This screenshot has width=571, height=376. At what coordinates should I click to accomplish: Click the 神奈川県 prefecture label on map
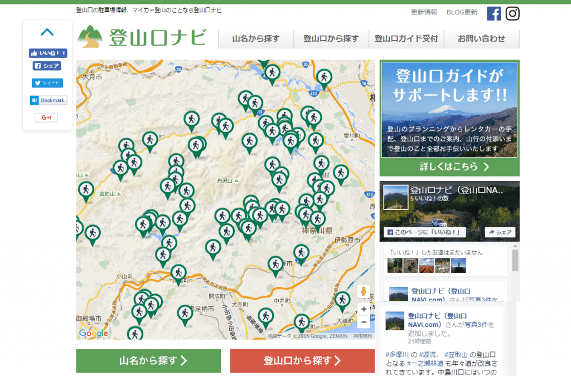click(317, 231)
